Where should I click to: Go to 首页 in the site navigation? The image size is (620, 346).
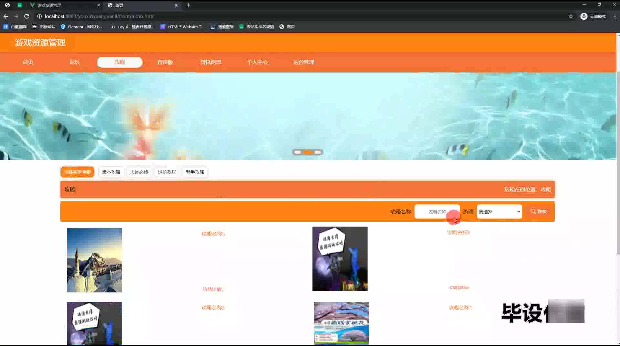[28, 62]
